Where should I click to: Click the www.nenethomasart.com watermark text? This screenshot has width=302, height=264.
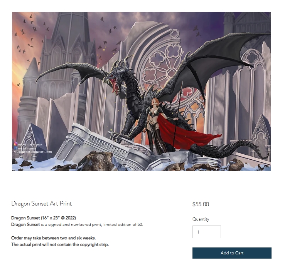pyautogui.click(x=33, y=152)
